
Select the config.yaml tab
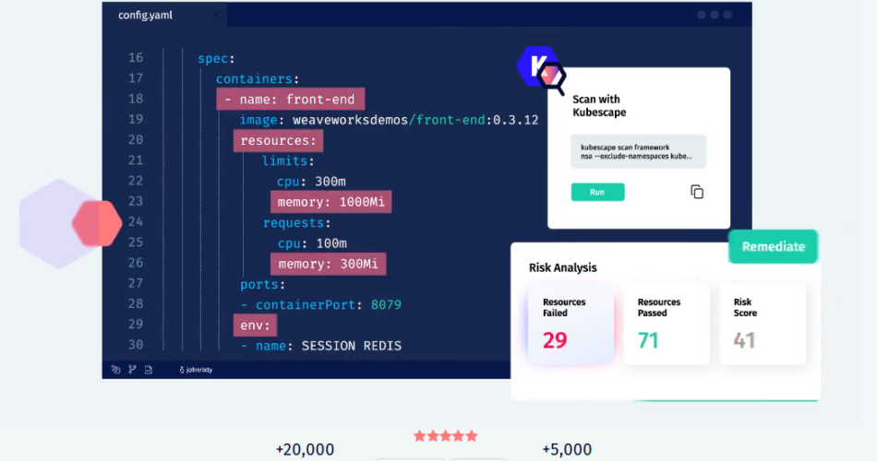(x=146, y=16)
